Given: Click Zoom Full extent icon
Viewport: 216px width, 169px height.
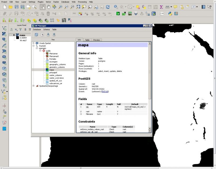Looking at the screenshot, I should tap(78, 7).
